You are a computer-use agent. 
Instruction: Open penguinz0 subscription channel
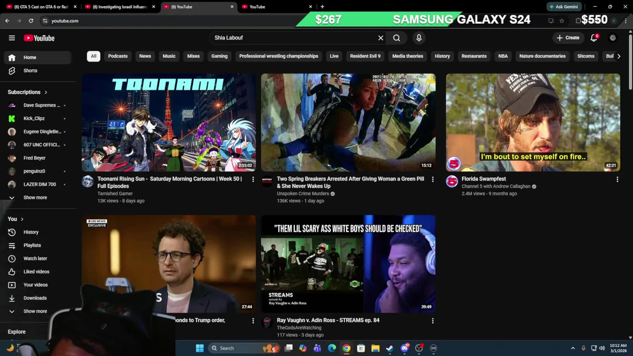(x=38, y=171)
